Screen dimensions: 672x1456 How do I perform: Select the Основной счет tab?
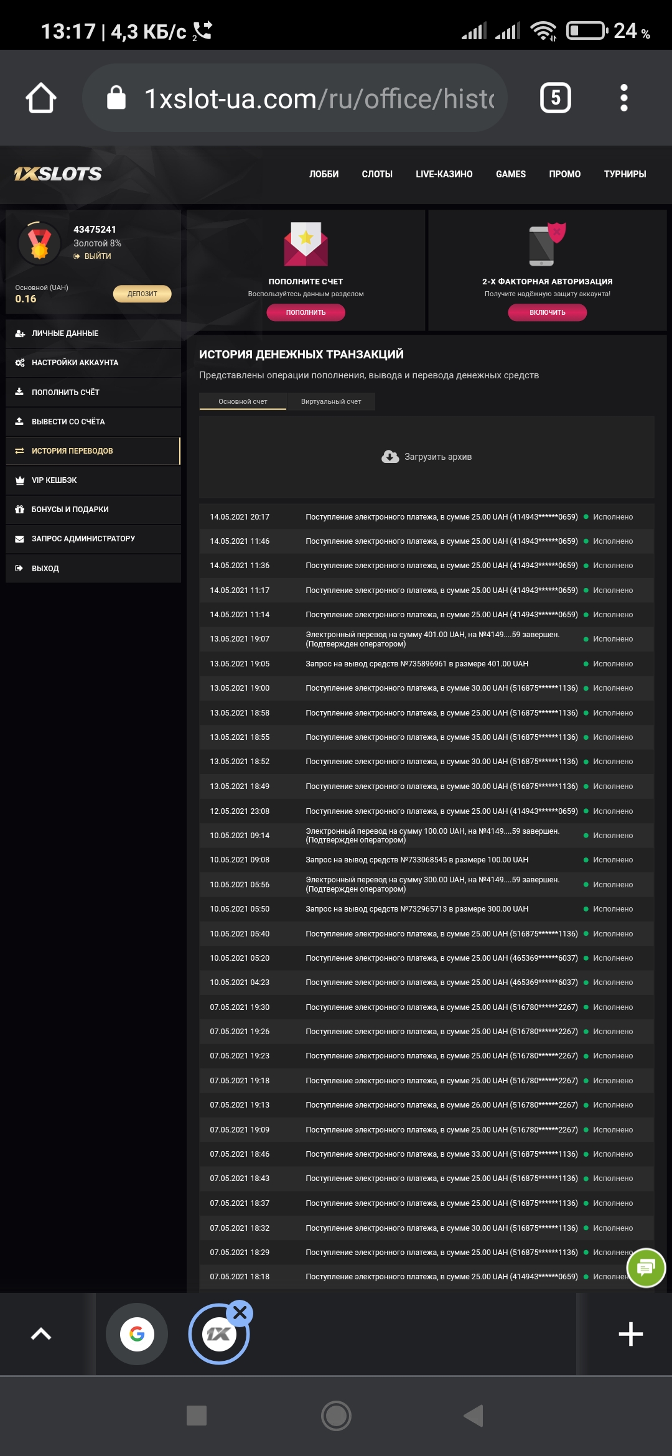pyautogui.click(x=243, y=401)
